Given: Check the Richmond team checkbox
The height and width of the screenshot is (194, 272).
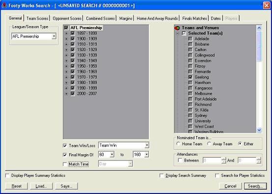Looking at the screenshot, I should [190, 105].
